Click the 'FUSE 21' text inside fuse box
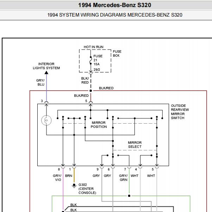The height and width of the screenshot is (212, 212). [98, 58]
